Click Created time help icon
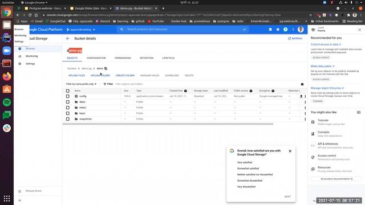The height and width of the screenshot is (205, 365). click(x=185, y=91)
